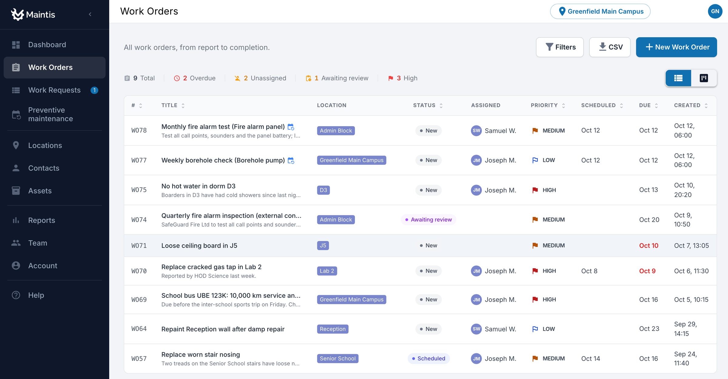Image resolution: width=728 pixels, height=379 pixels.
Task: Open Reports in the sidebar
Action: point(55,220)
